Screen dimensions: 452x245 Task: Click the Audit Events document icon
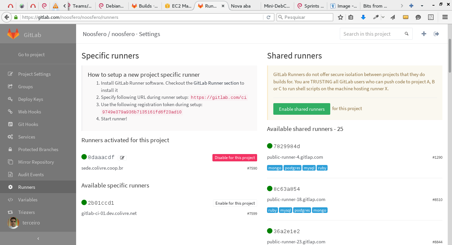[11, 175]
